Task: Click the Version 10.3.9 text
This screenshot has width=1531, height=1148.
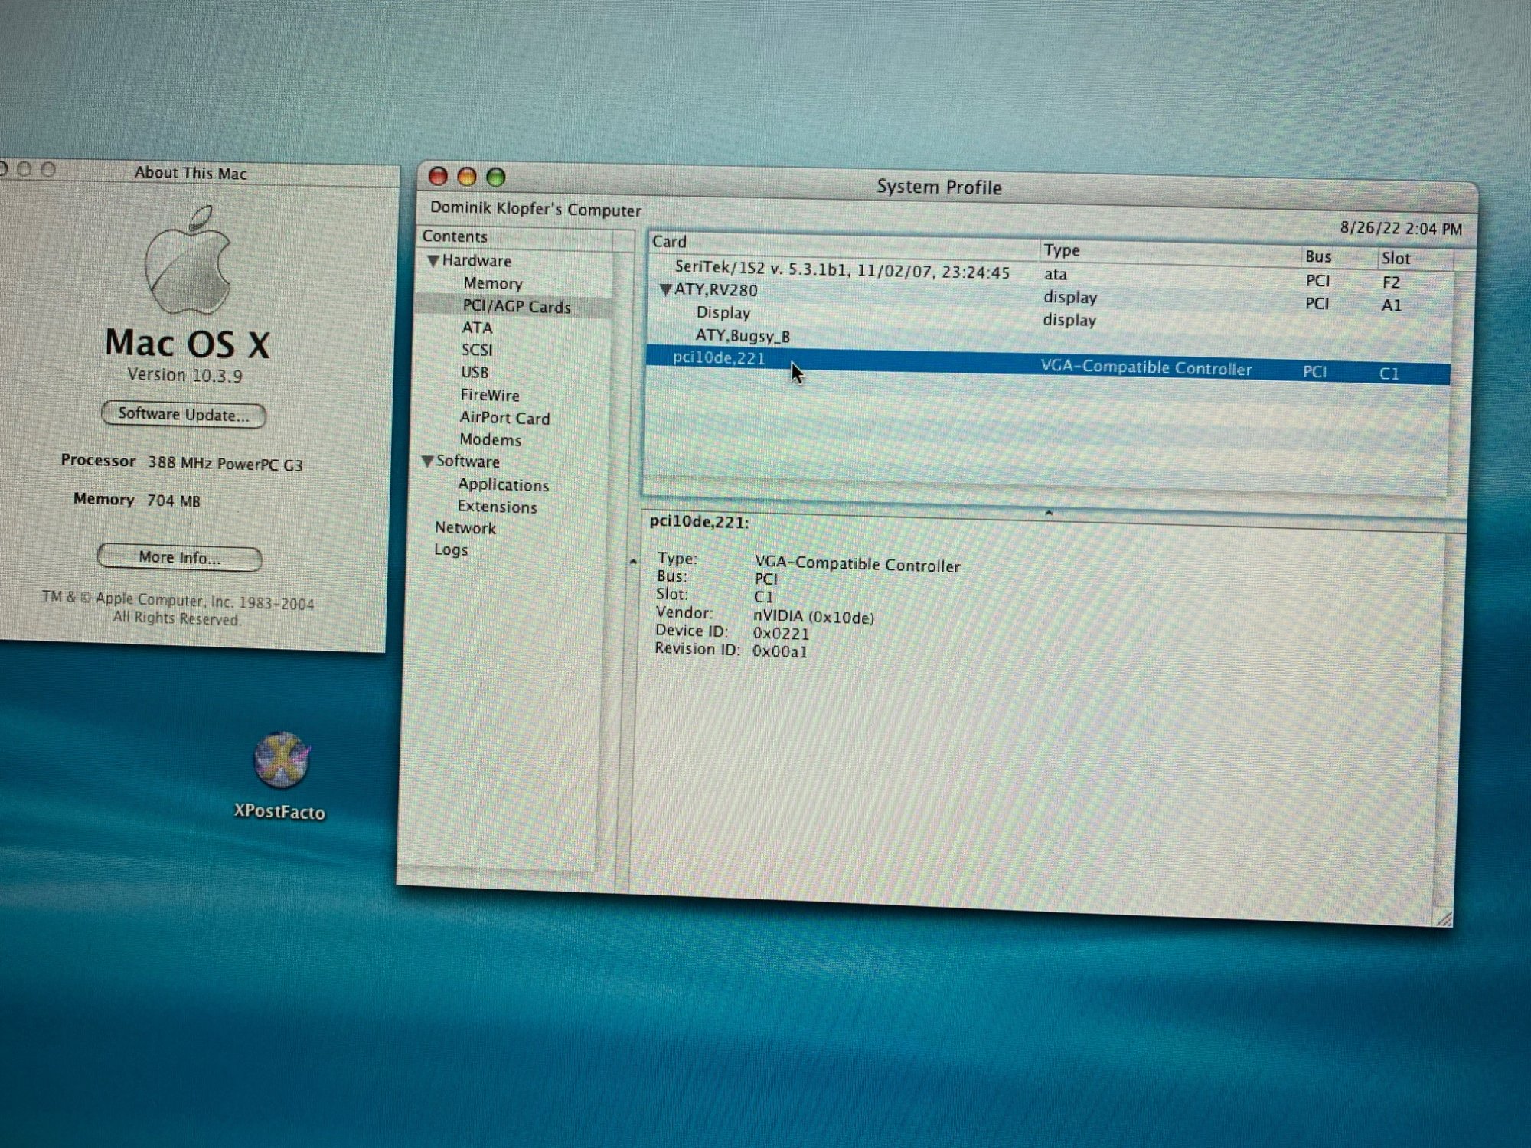Action: tap(185, 375)
